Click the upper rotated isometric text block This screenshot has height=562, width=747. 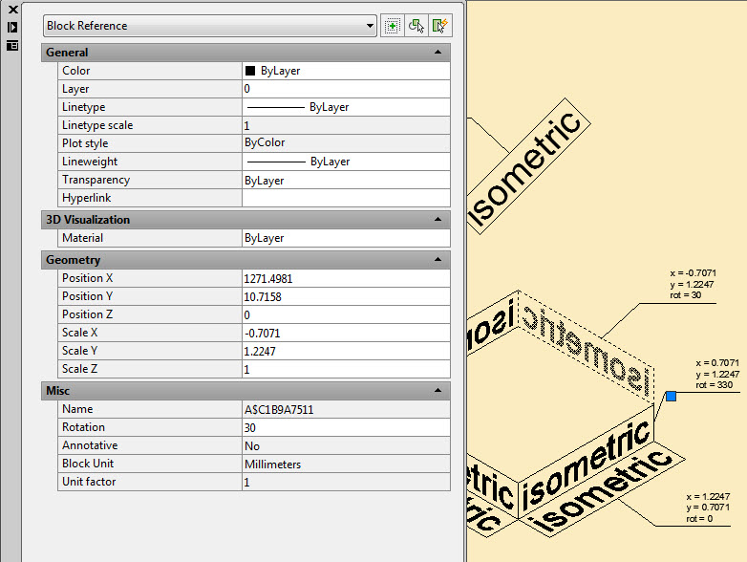pos(528,167)
